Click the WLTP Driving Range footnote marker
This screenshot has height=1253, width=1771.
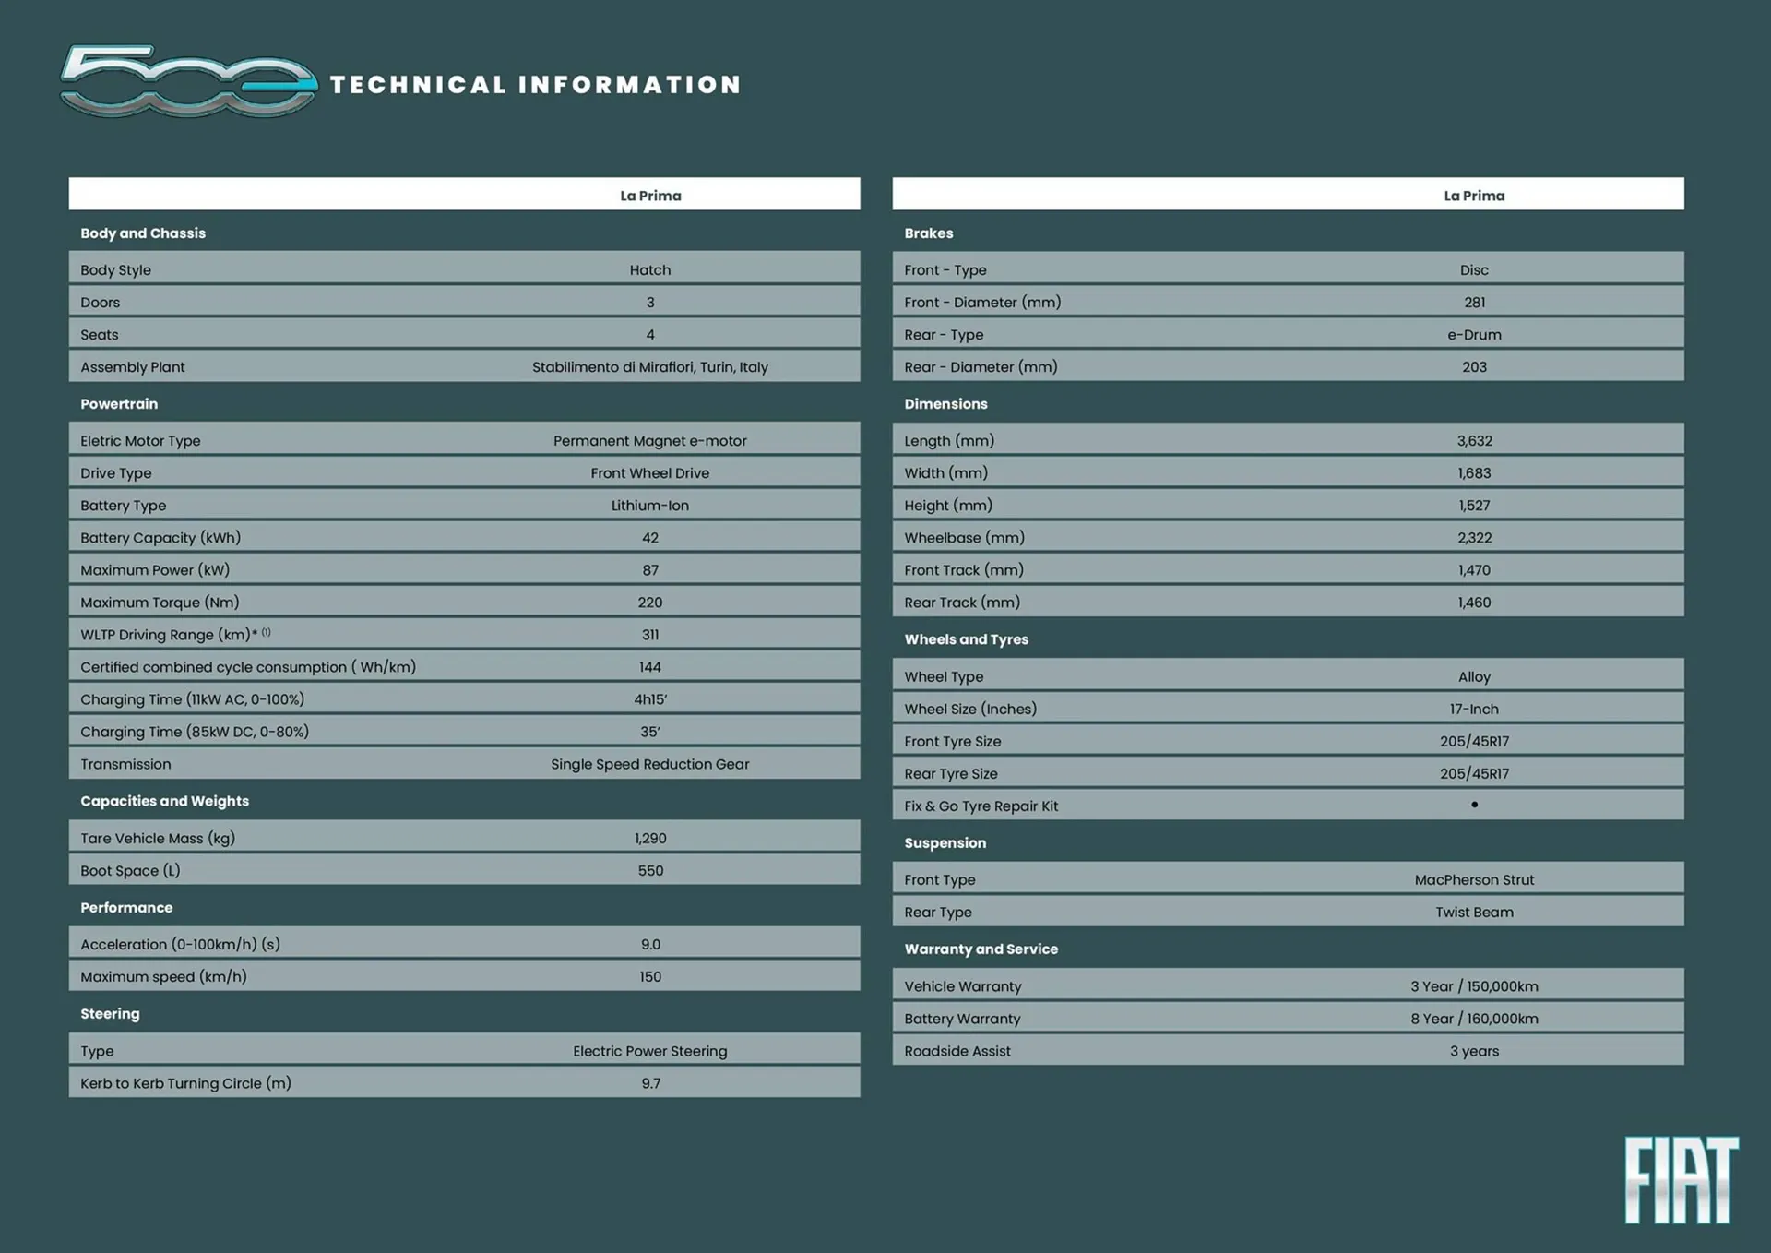[x=266, y=632]
